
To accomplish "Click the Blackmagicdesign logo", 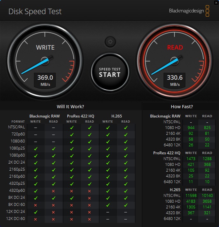I will [x=189, y=11].
